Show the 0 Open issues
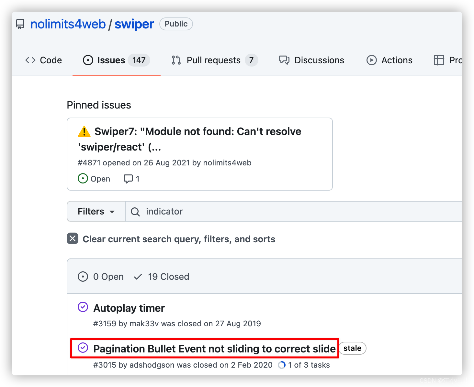The height and width of the screenshot is (387, 474). click(101, 277)
